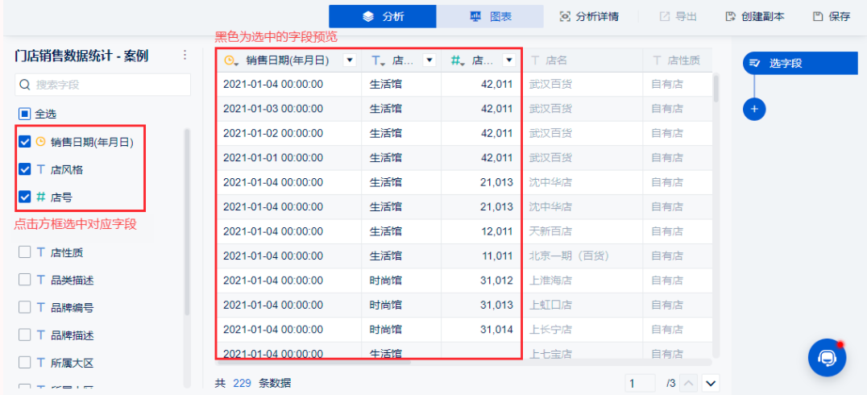Check the 品牌描述 field checkbox
The width and height of the screenshot is (867, 395).
[24, 335]
